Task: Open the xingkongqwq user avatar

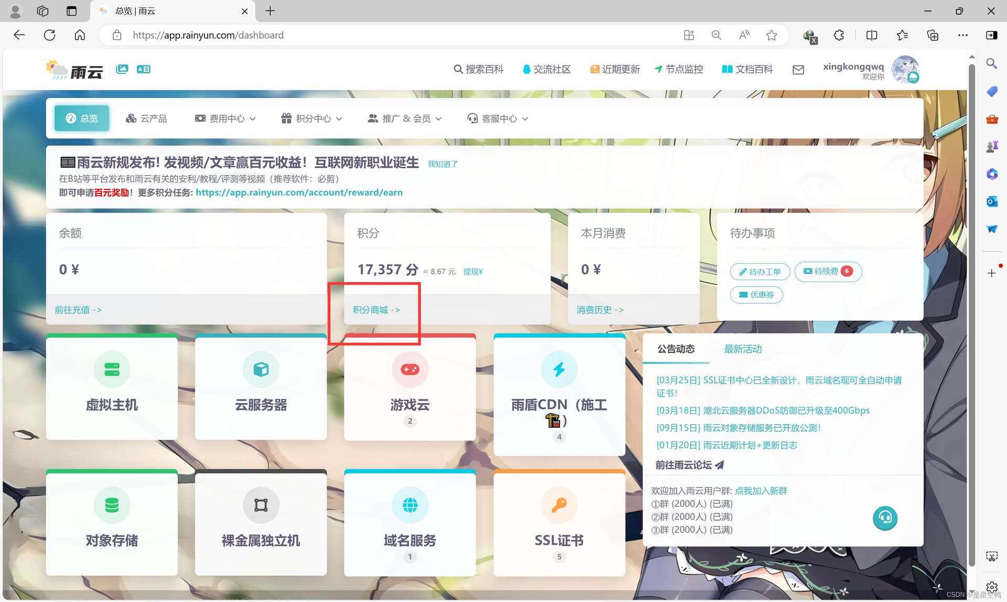Action: point(906,70)
